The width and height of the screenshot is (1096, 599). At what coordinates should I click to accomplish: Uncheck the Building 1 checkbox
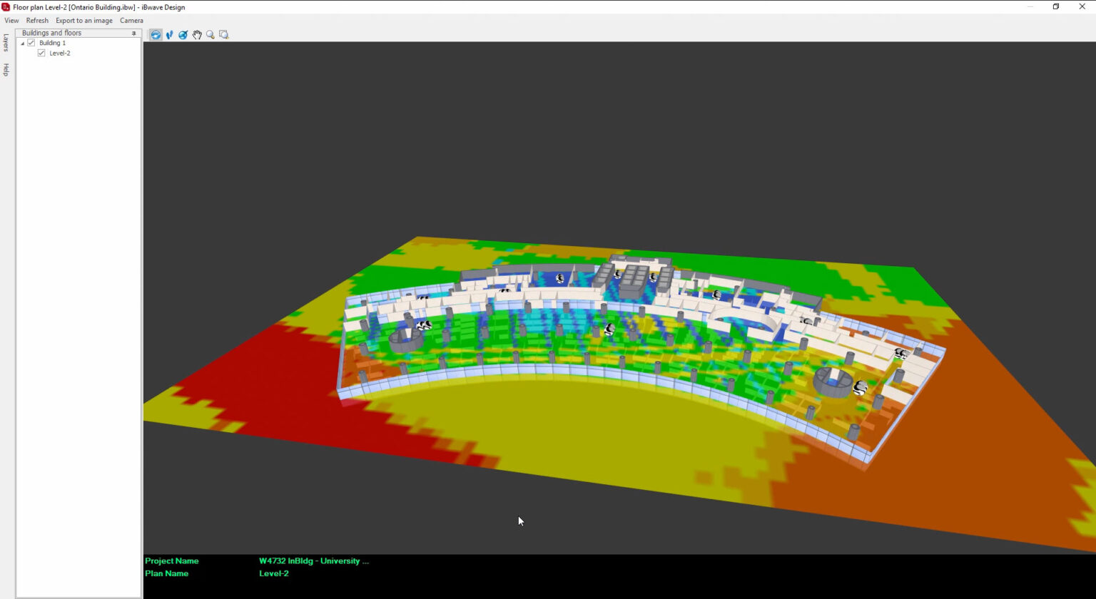(31, 43)
